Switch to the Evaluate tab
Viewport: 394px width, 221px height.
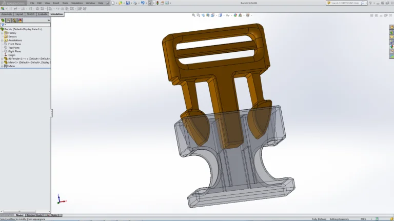pos(43,14)
